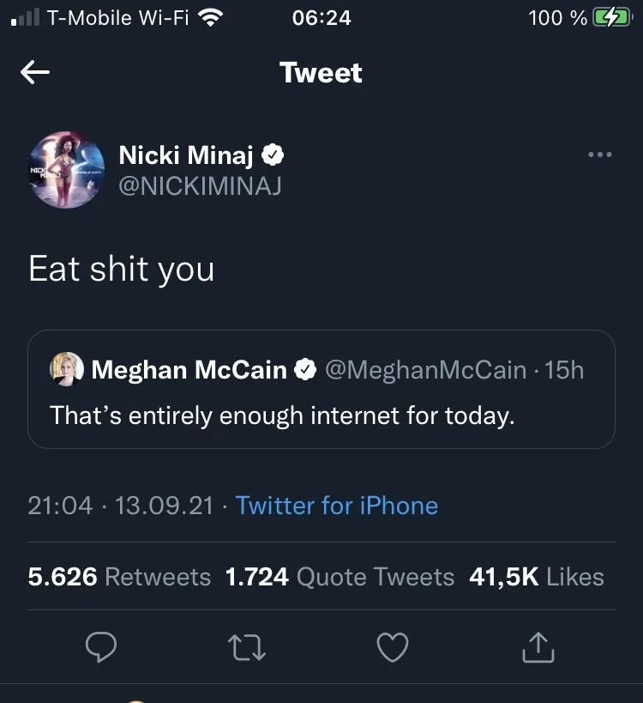Tap the share upload icon
Image resolution: width=643 pixels, height=703 pixels.
click(x=538, y=647)
